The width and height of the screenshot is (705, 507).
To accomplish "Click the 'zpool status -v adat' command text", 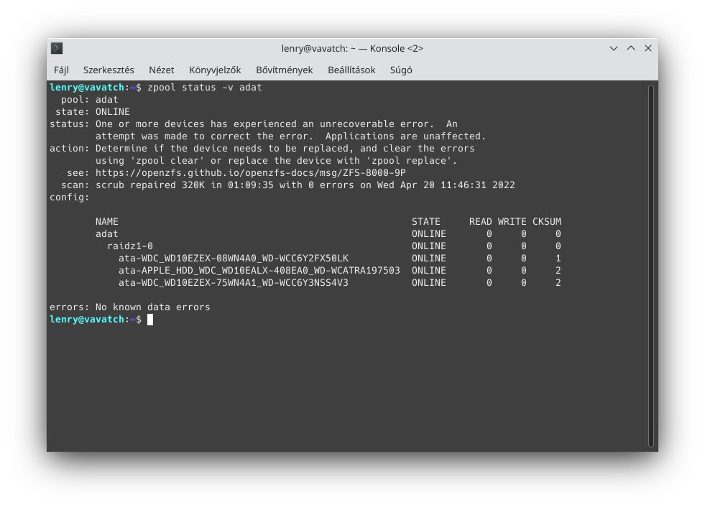I will (x=205, y=87).
